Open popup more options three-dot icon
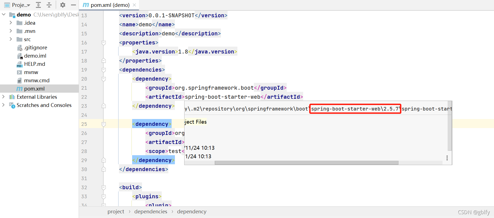Screen dimensions: 494x218 [447, 158]
